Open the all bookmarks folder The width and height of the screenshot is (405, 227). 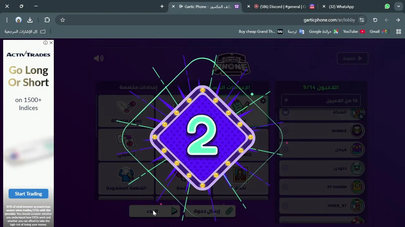tap(25, 32)
